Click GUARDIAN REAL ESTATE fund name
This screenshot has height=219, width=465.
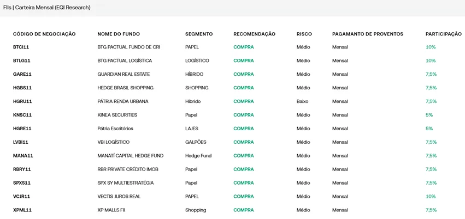pos(123,74)
